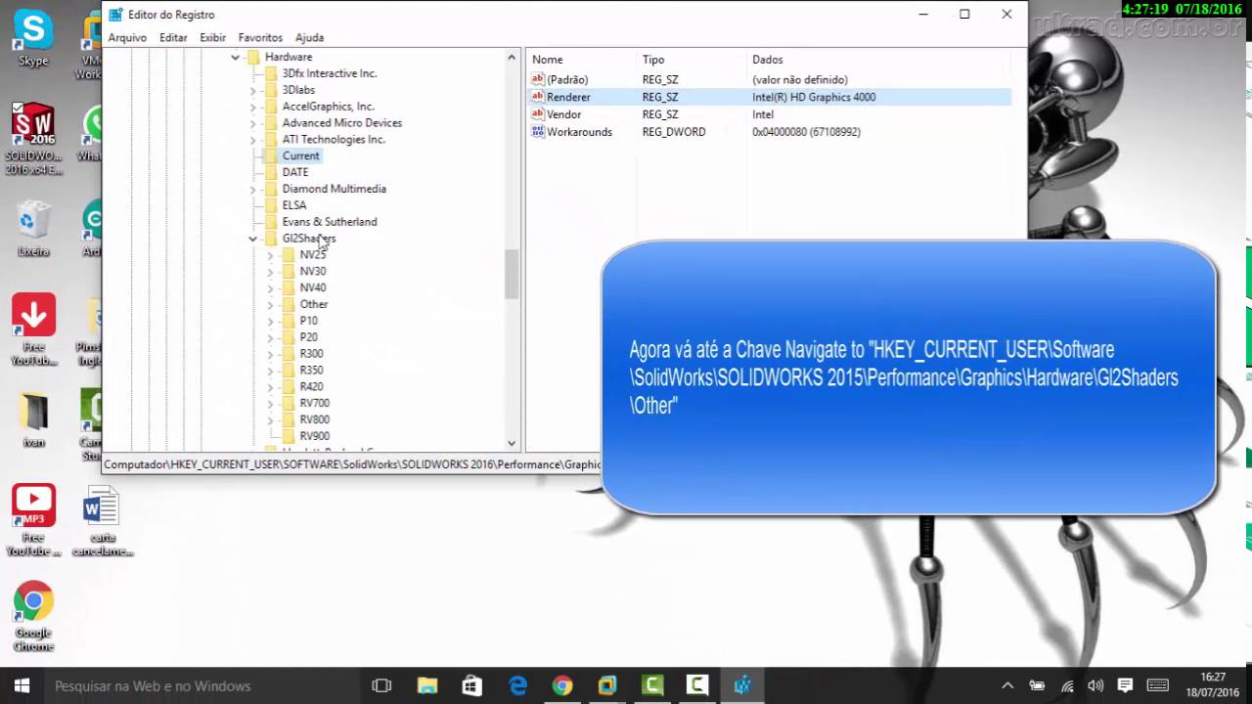The width and height of the screenshot is (1252, 704).
Task: Select the Current key folder
Action: pyautogui.click(x=300, y=155)
